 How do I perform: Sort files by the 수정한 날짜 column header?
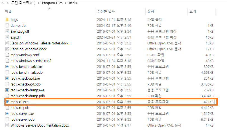tap(106, 11)
